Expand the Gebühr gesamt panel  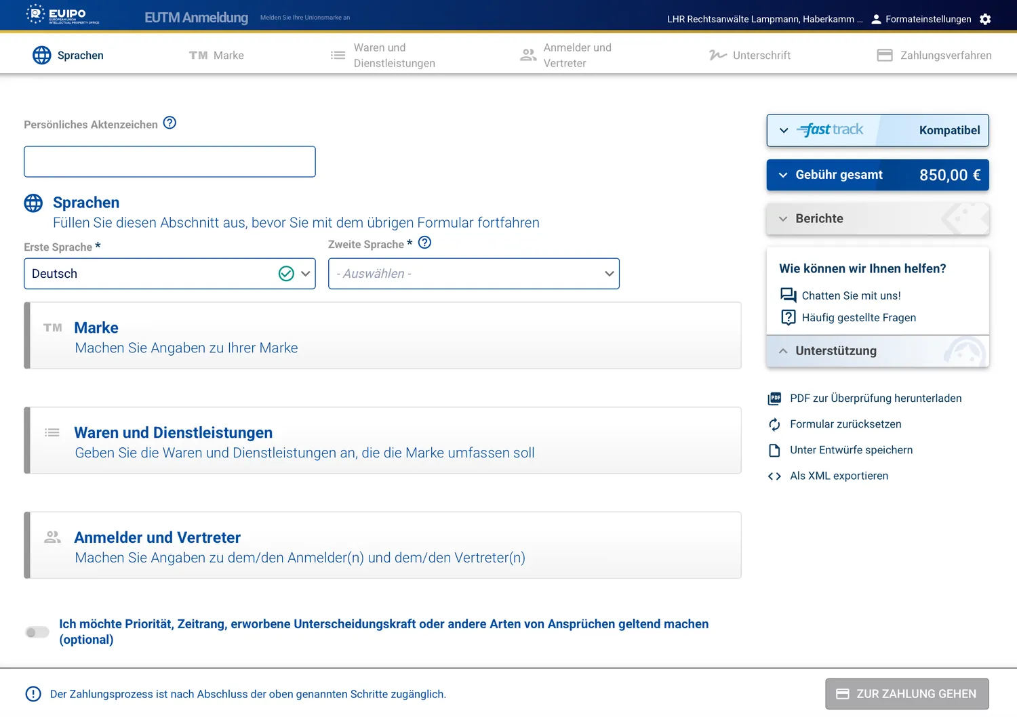click(x=877, y=175)
